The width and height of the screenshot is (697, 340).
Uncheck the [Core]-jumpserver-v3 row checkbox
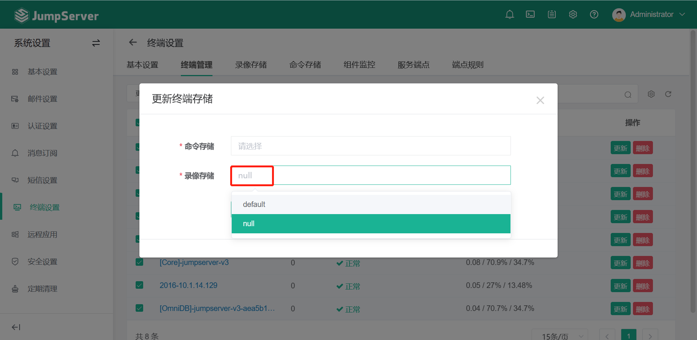[139, 262]
